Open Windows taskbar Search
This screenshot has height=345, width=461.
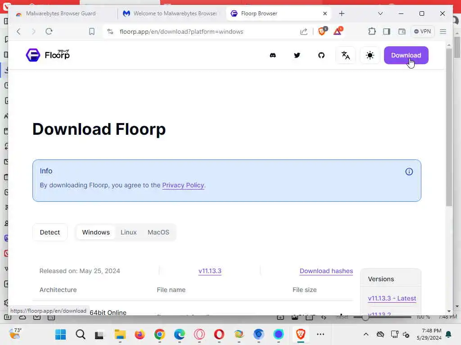click(80, 334)
